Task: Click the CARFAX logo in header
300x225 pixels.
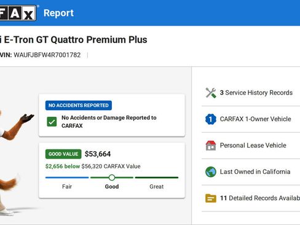Action: (x=18, y=13)
